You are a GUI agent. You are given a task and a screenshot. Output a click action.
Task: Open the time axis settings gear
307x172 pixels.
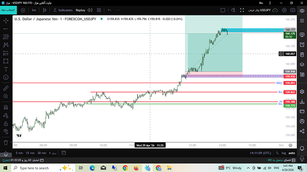click(x=291, y=145)
